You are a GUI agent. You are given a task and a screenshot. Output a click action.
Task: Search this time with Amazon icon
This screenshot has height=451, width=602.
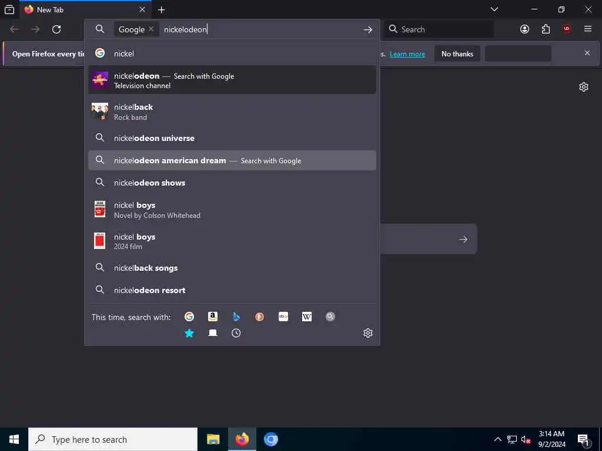pyautogui.click(x=213, y=317)
